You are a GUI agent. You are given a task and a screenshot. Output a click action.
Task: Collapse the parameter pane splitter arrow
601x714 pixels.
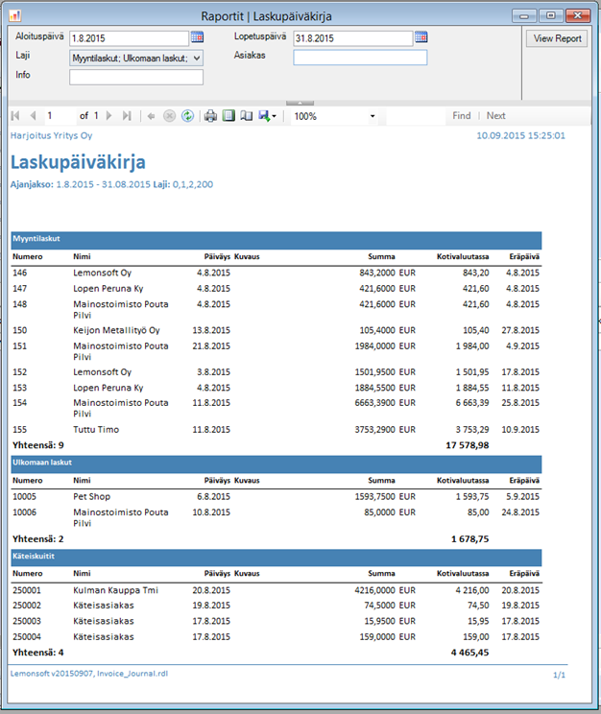pos(300,104)
